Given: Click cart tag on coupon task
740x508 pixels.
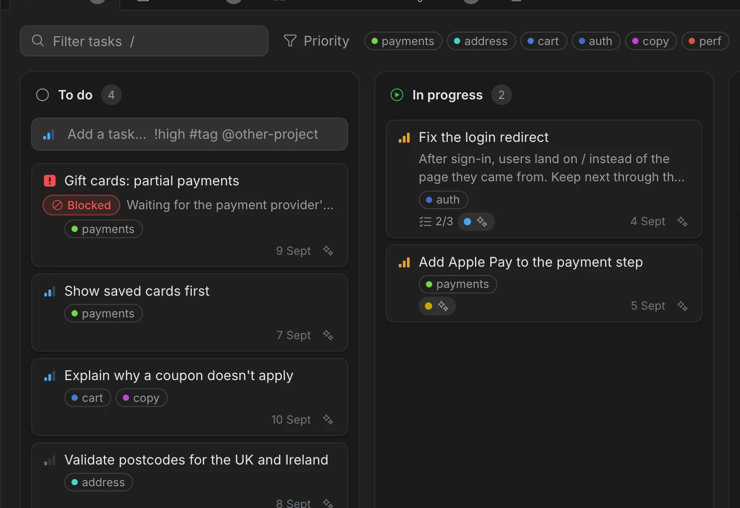Looking at the screenshot, I should [x=88, y=398].
